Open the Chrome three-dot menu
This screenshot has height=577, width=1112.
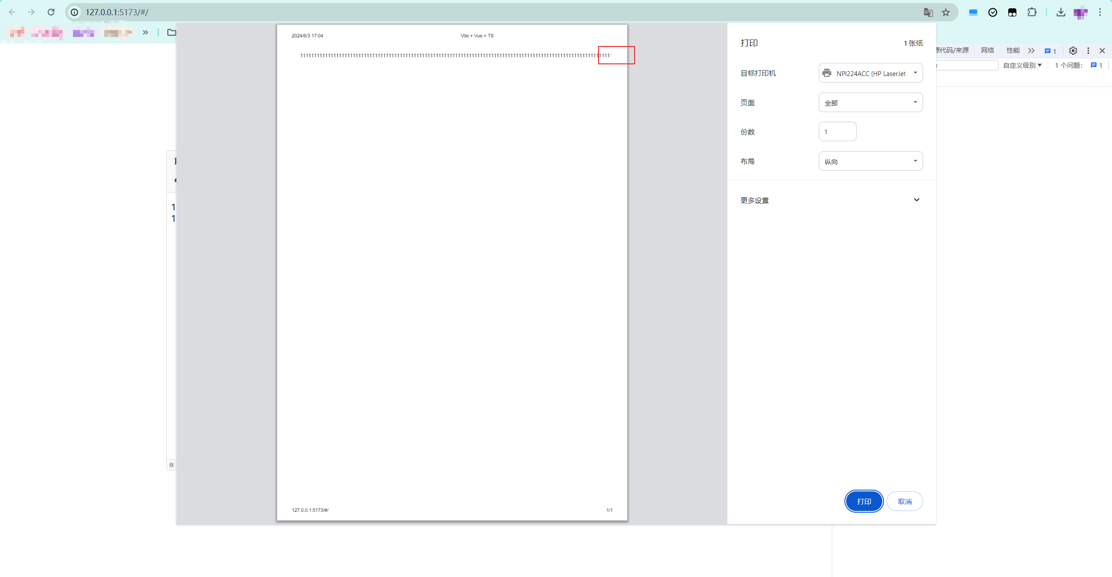point(1100,12)
